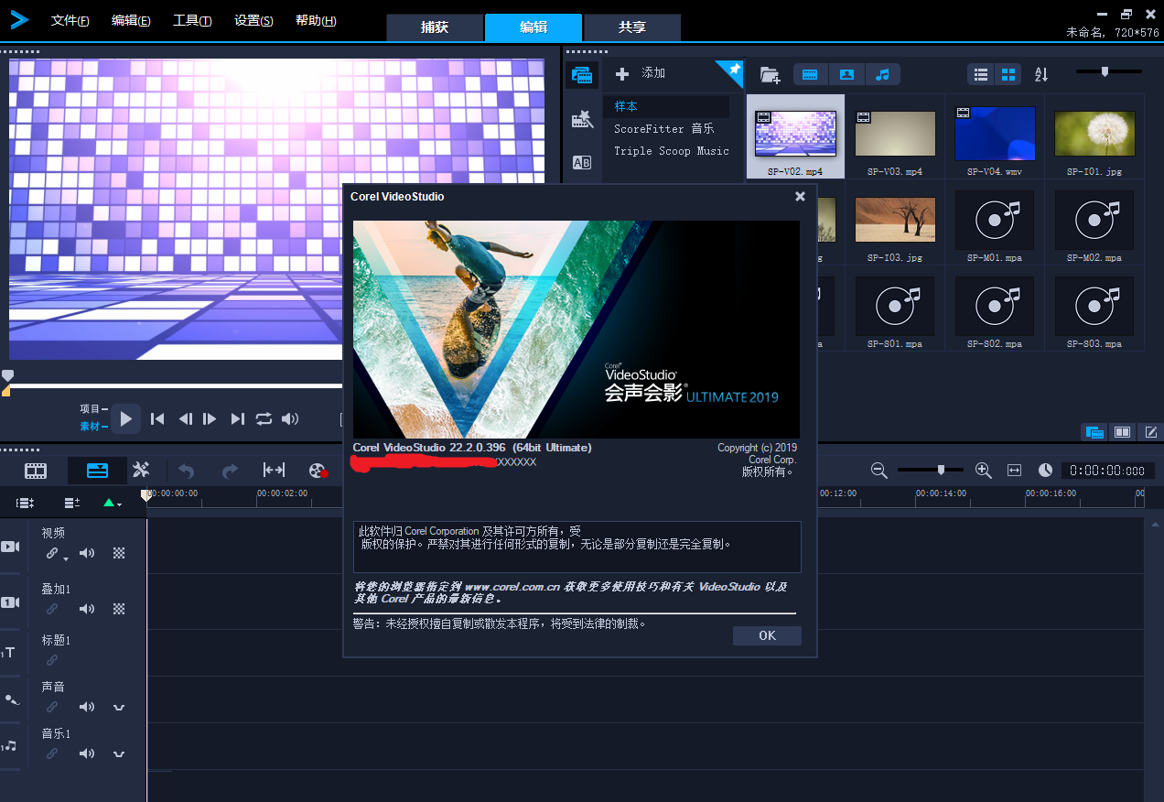
Task: Switch to the 捕获 tab
Action: [x=435, y=27]
